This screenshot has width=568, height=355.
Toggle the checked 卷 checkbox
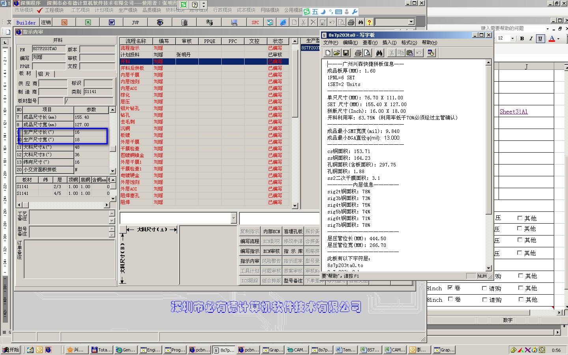[x=450, y=288]
